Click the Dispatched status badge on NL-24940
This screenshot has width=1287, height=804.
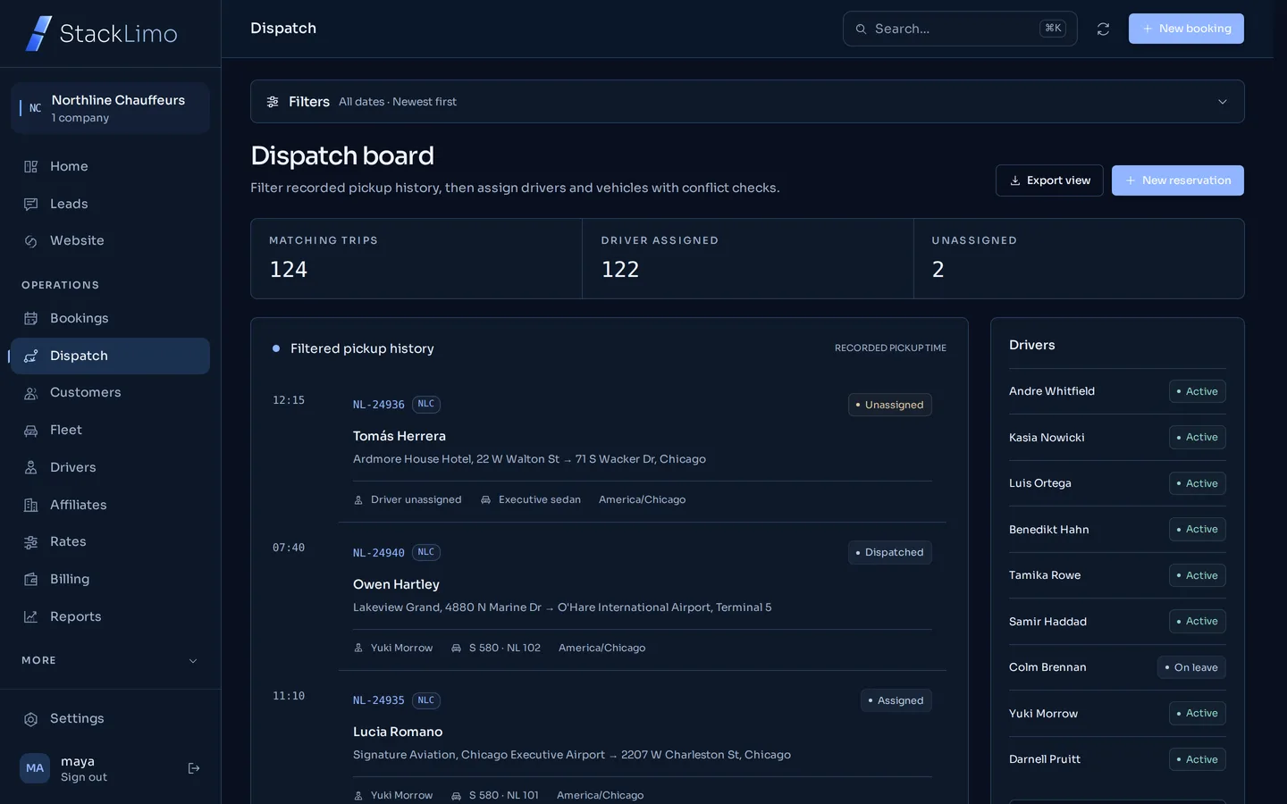coord(890,552)
